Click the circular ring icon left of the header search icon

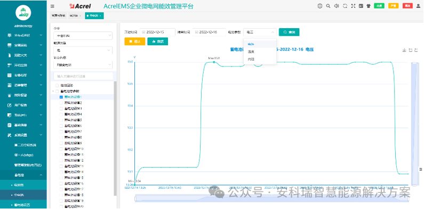[319, 6]
